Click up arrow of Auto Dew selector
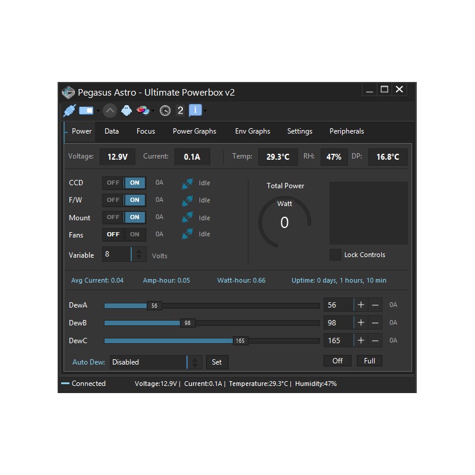Viewport: 475px width, 475px height. point(195,360)
